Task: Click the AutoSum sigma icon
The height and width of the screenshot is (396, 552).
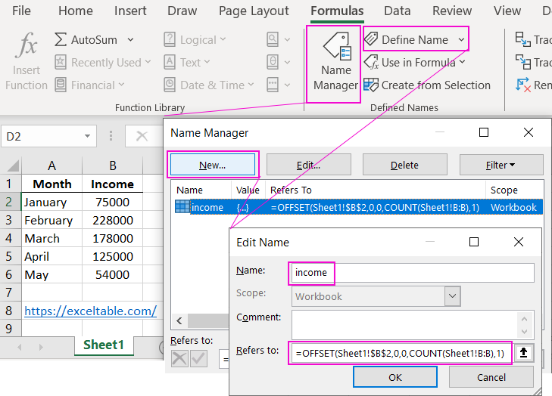Action: click(x=61, y=40)
